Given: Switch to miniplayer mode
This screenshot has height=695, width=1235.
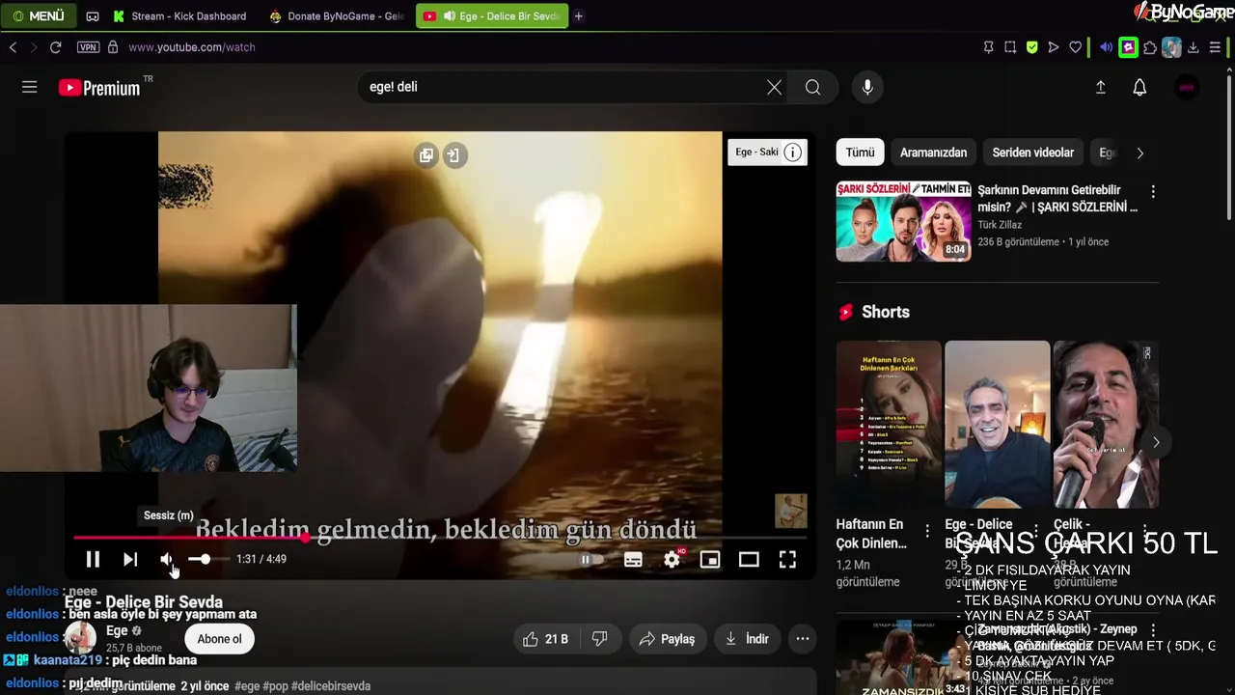Looking at the screenshot, I should coord(710,559).
